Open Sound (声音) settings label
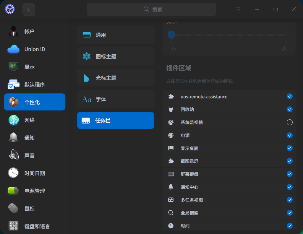This screenshot has height=234, width=303. 29,155
